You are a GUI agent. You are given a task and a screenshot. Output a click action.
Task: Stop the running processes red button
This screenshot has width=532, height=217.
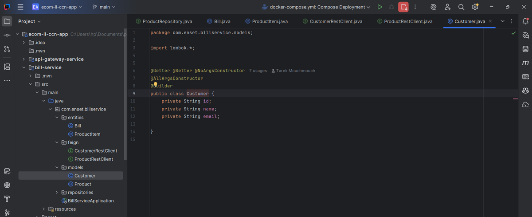coord(403,7)
